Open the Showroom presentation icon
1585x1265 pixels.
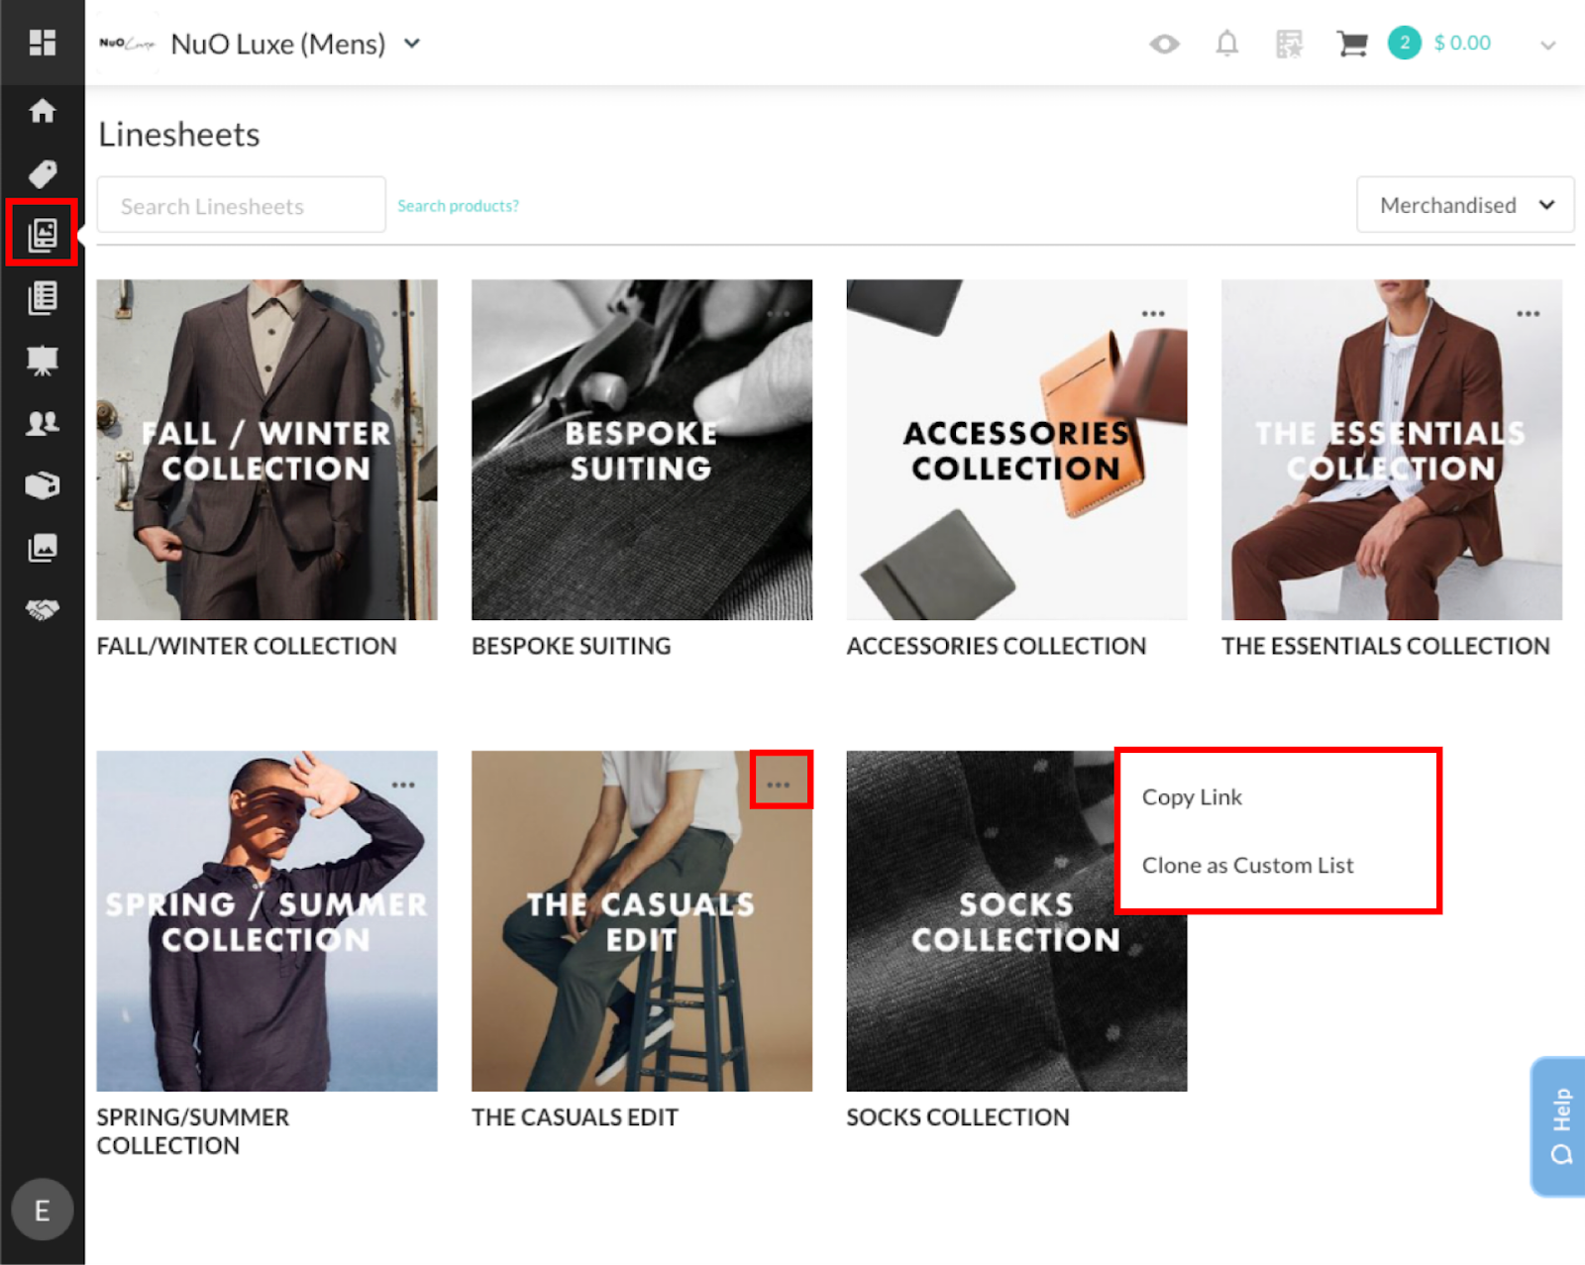tap(42, 360)
